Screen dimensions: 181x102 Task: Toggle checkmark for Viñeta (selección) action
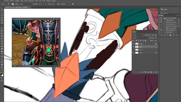click(159, 20)
